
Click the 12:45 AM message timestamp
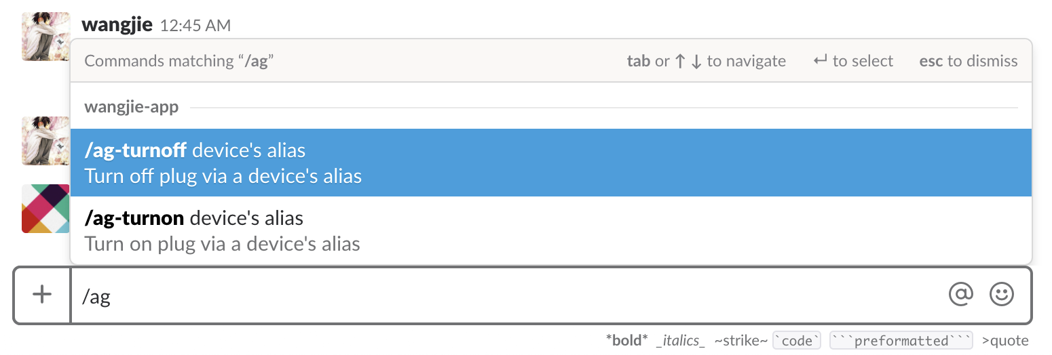[195, 26]
